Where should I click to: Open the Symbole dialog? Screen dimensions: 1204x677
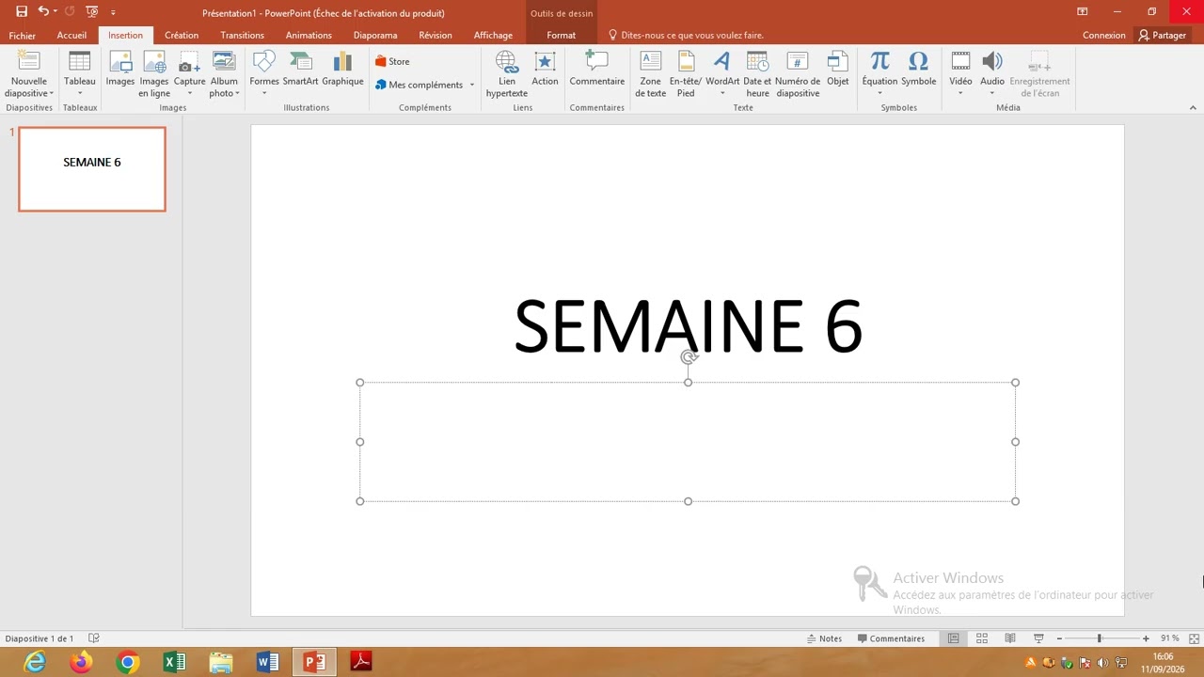coord(919,69)
